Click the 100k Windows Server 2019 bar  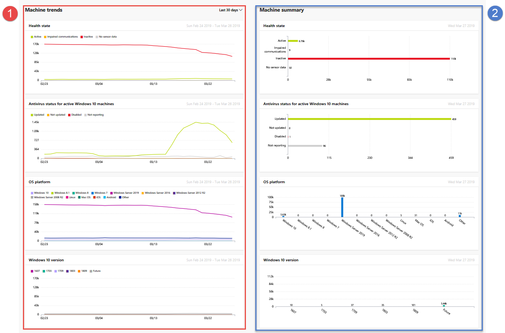click(x=342, y=207)
